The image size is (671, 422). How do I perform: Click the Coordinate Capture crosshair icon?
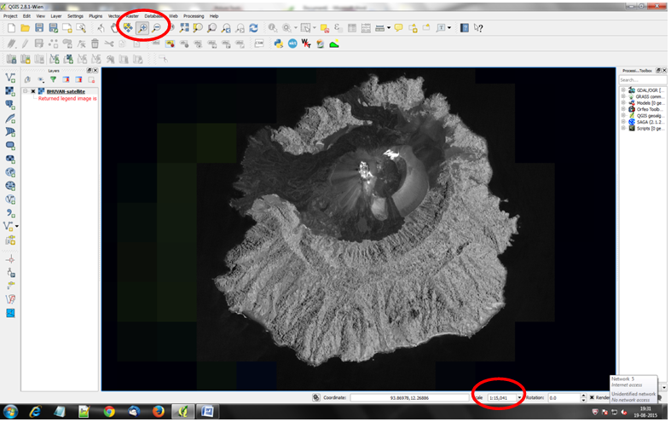coord(10,260)
